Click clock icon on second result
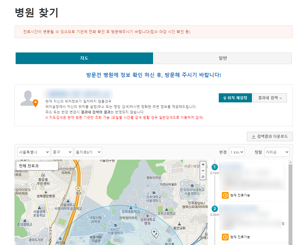The image size is (298, 245). (225, 237)
